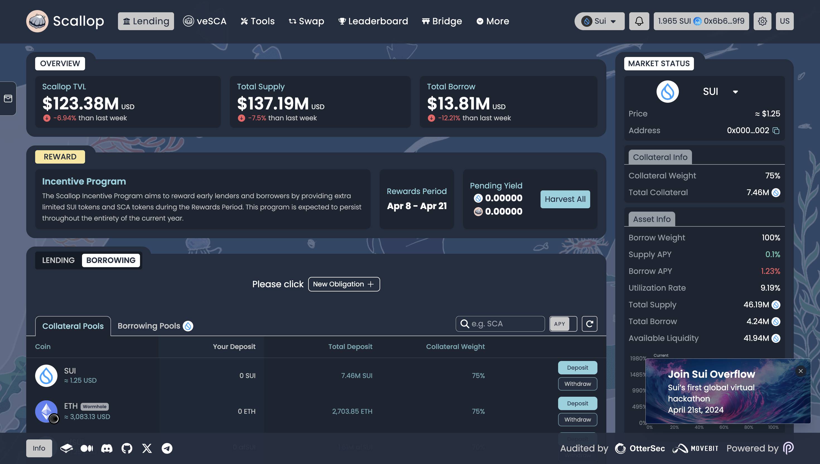This screenshot has width=820, height=464.
Task: Open the Sui network dropdown
Action: (x=599, y=21)
